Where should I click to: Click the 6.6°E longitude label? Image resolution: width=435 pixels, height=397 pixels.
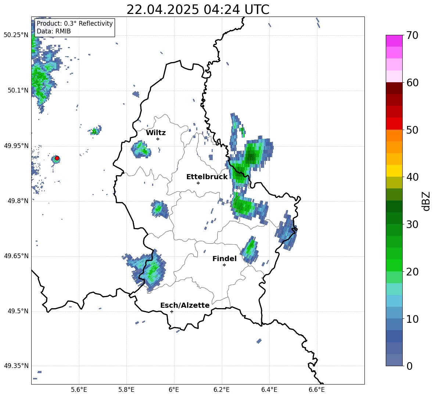pos(317,390)
